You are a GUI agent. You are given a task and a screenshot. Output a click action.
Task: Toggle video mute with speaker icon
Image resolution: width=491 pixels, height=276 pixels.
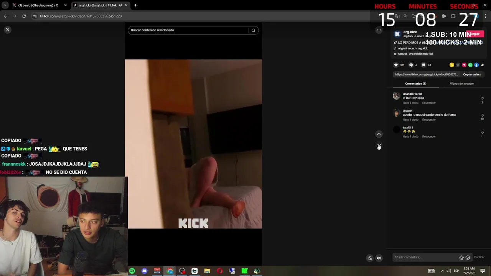click(x=379, y=258)
